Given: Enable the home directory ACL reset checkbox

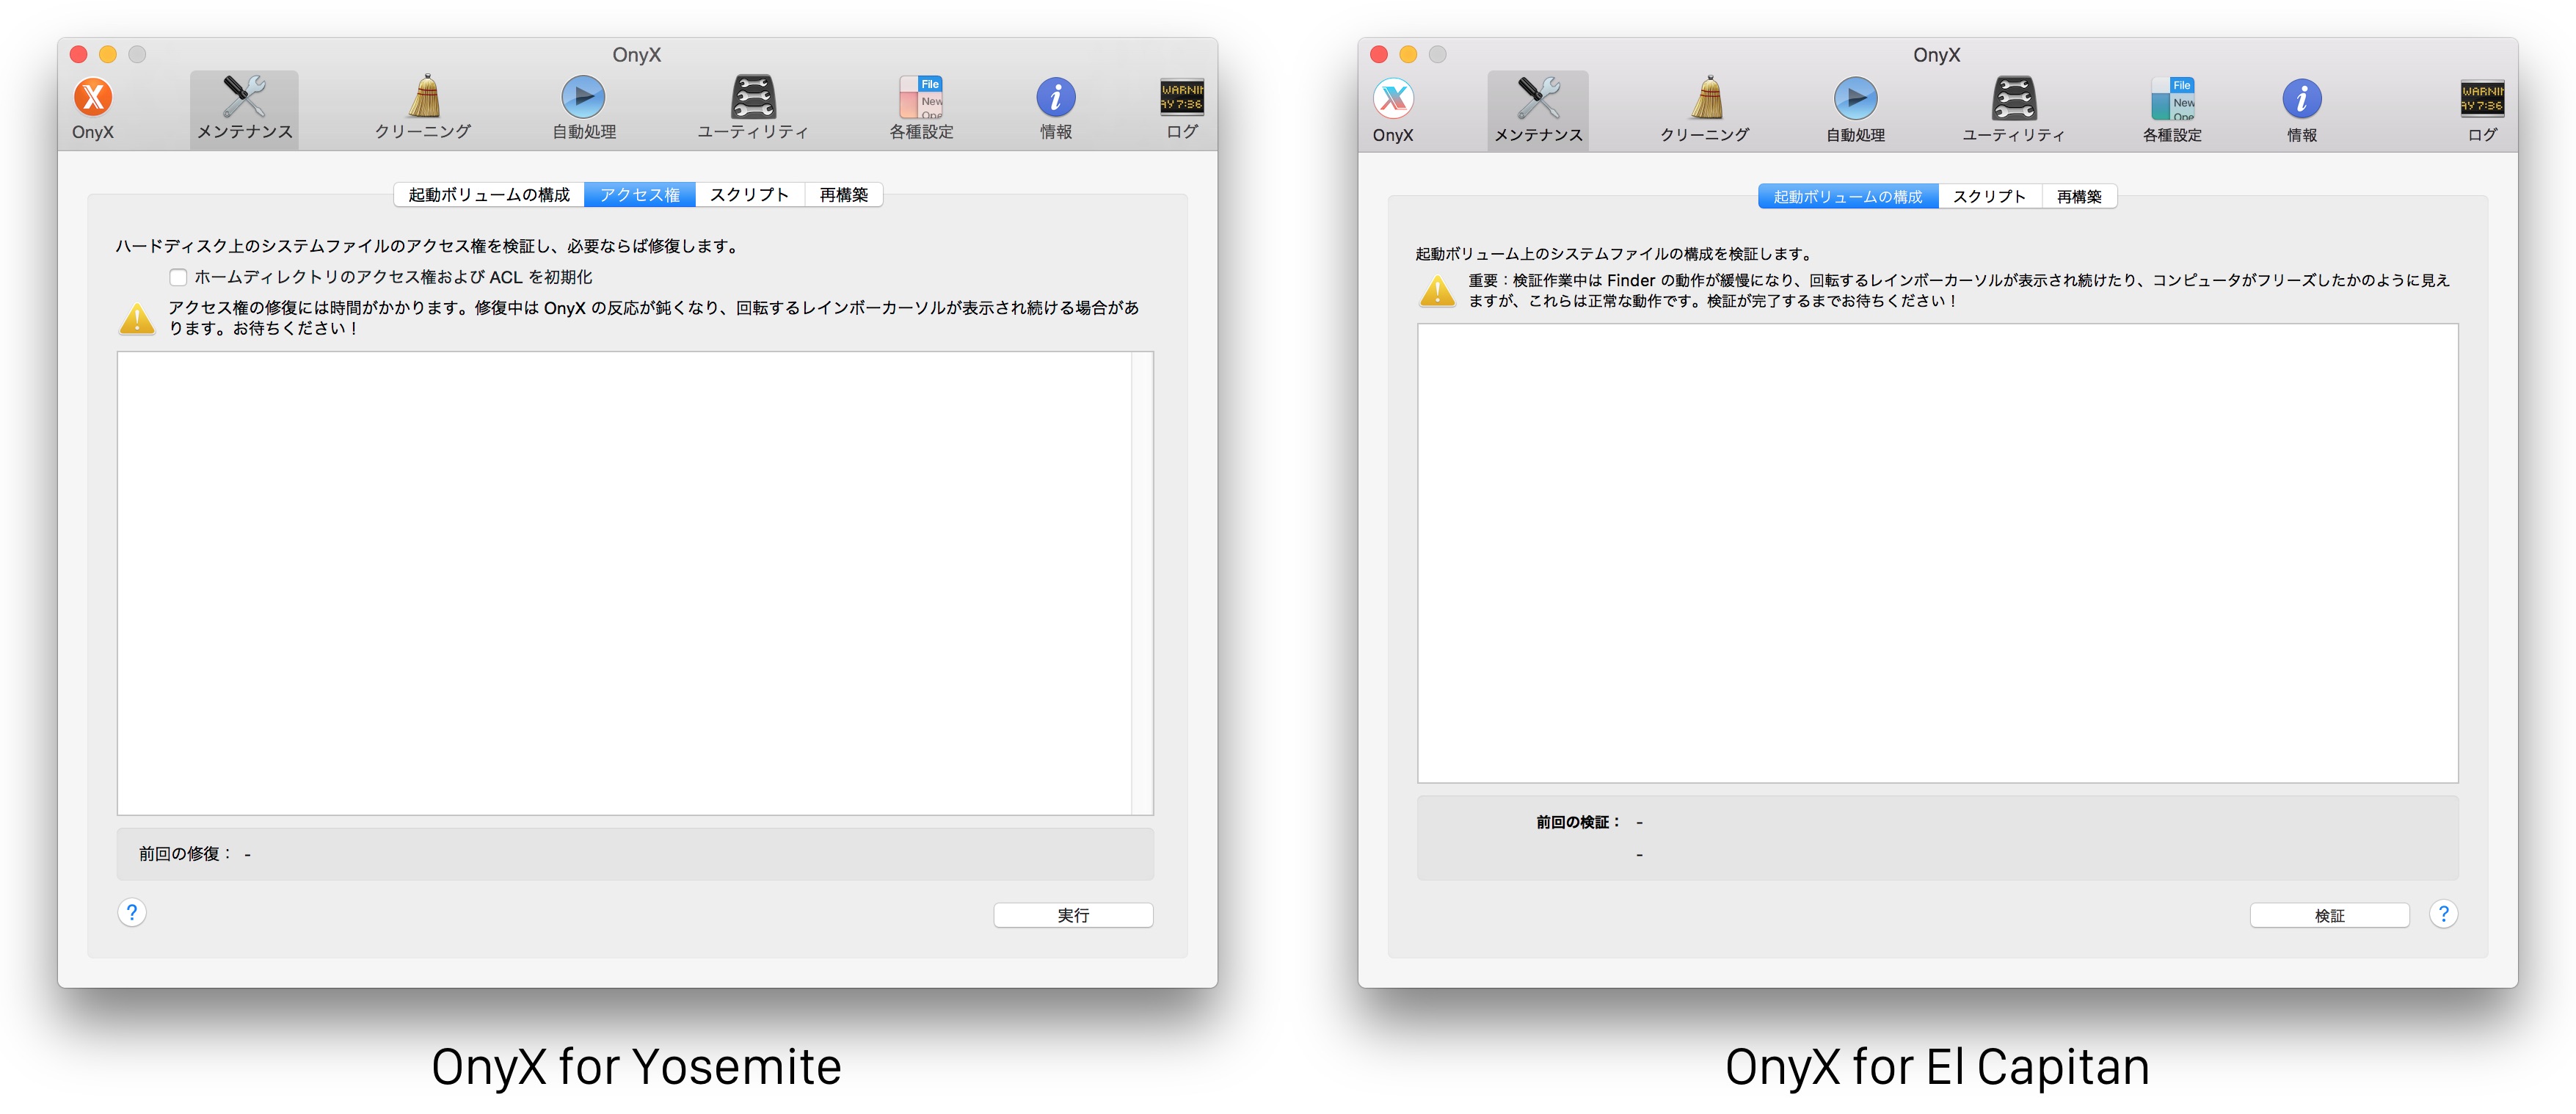Looking at the screenshot, I should 178,277.
